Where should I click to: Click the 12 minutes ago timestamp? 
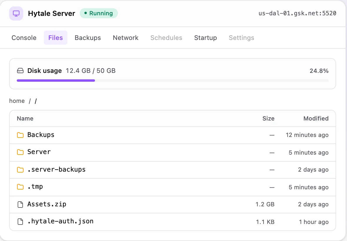pyautogui.click(x=307, y=135)
